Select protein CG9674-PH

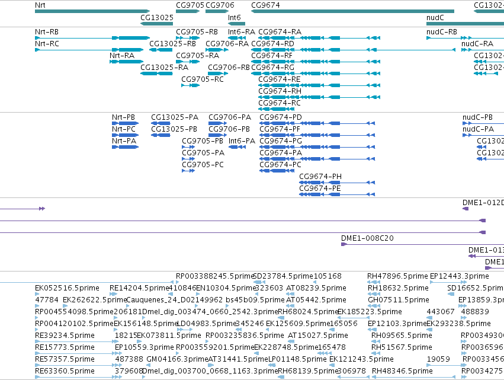point(337,183)
